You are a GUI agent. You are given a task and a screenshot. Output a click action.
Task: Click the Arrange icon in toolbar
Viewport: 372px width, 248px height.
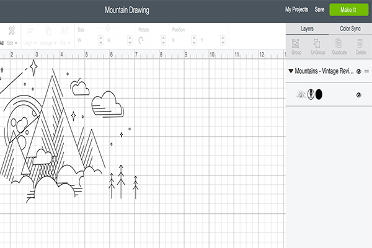48,31
